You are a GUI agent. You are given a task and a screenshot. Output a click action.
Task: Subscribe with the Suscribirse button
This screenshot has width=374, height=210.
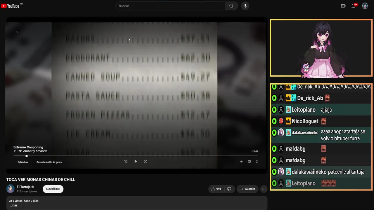53,189
